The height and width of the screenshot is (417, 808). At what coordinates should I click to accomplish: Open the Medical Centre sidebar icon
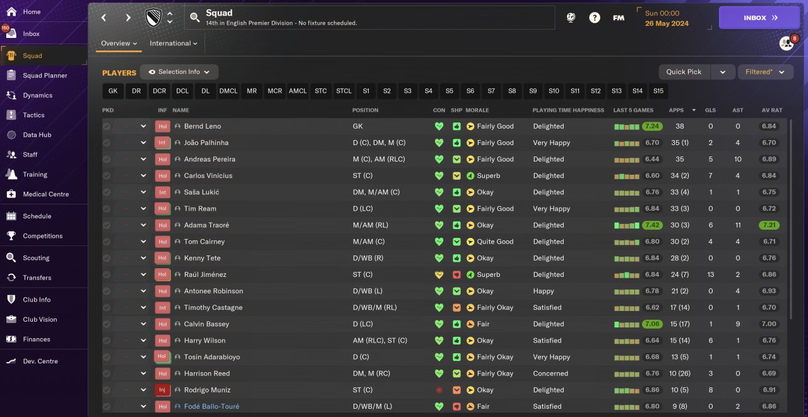pos(11,194)
